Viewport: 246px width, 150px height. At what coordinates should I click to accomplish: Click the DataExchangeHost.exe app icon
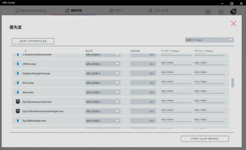coord(18,73)
